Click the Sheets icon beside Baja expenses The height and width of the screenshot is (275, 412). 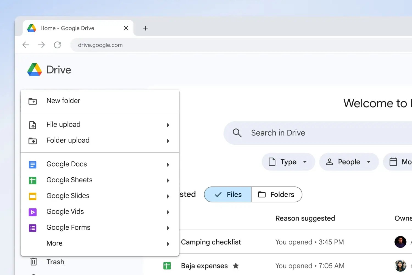coord(167,266)
